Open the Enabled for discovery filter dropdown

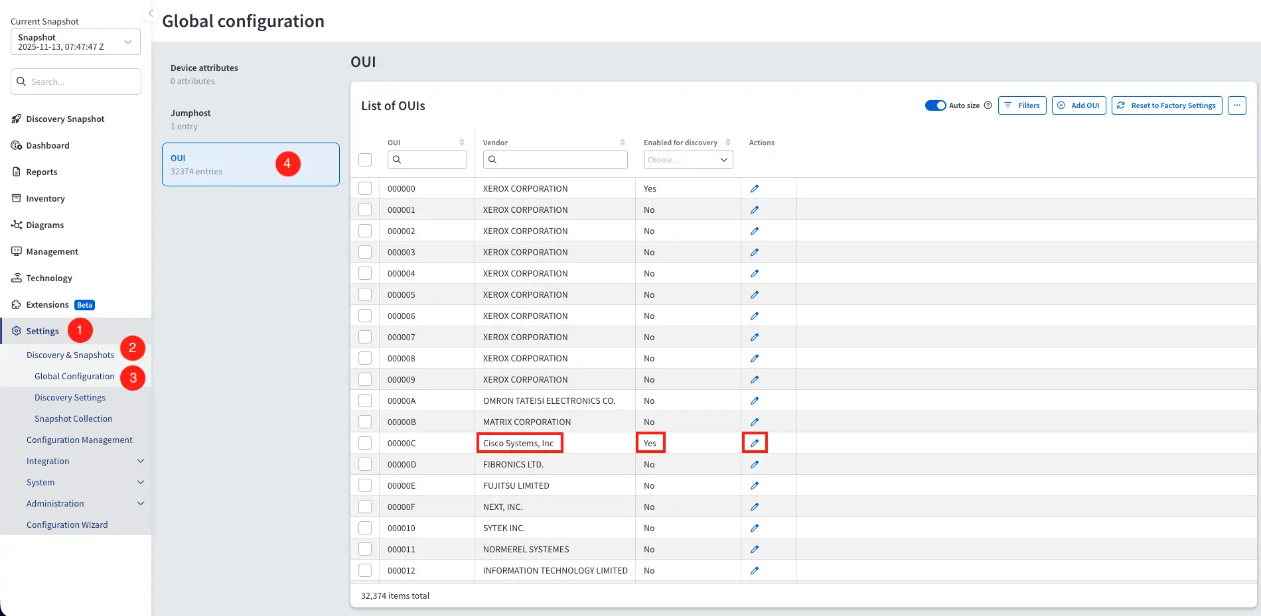coord(688,160)
